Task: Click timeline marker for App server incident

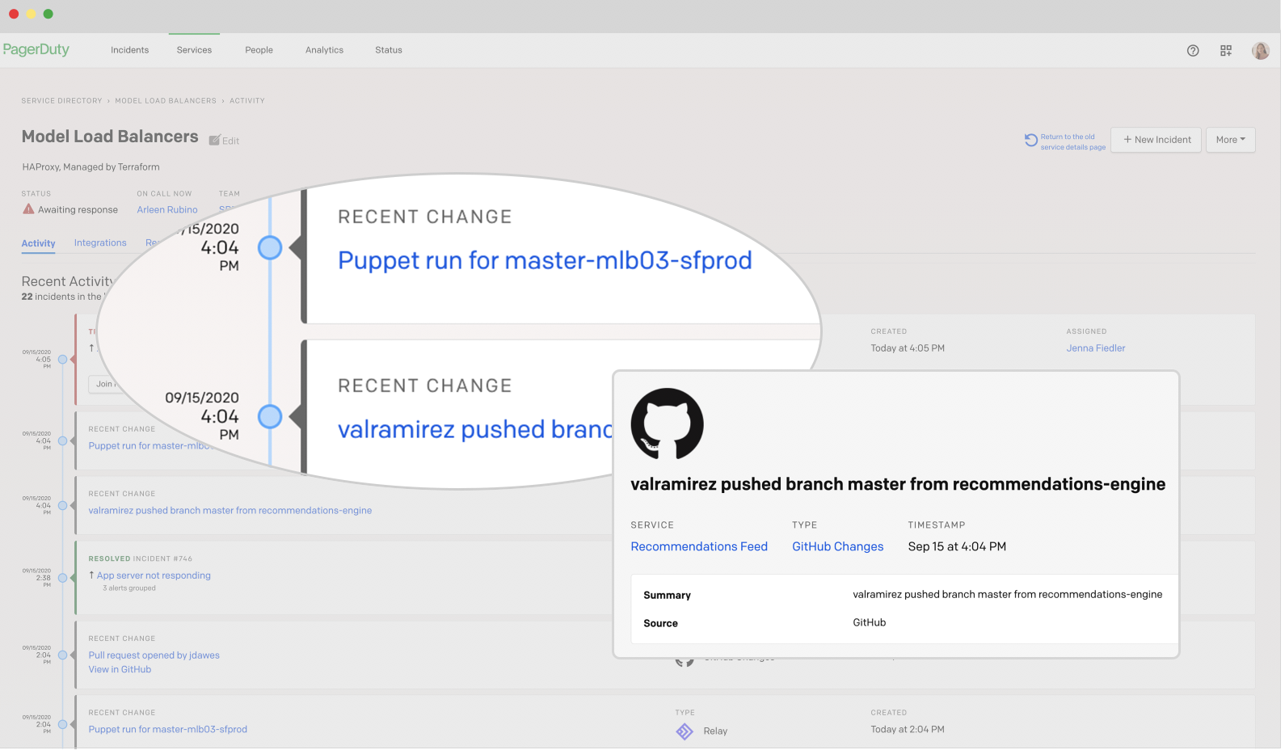Action: tap(62, 578)
